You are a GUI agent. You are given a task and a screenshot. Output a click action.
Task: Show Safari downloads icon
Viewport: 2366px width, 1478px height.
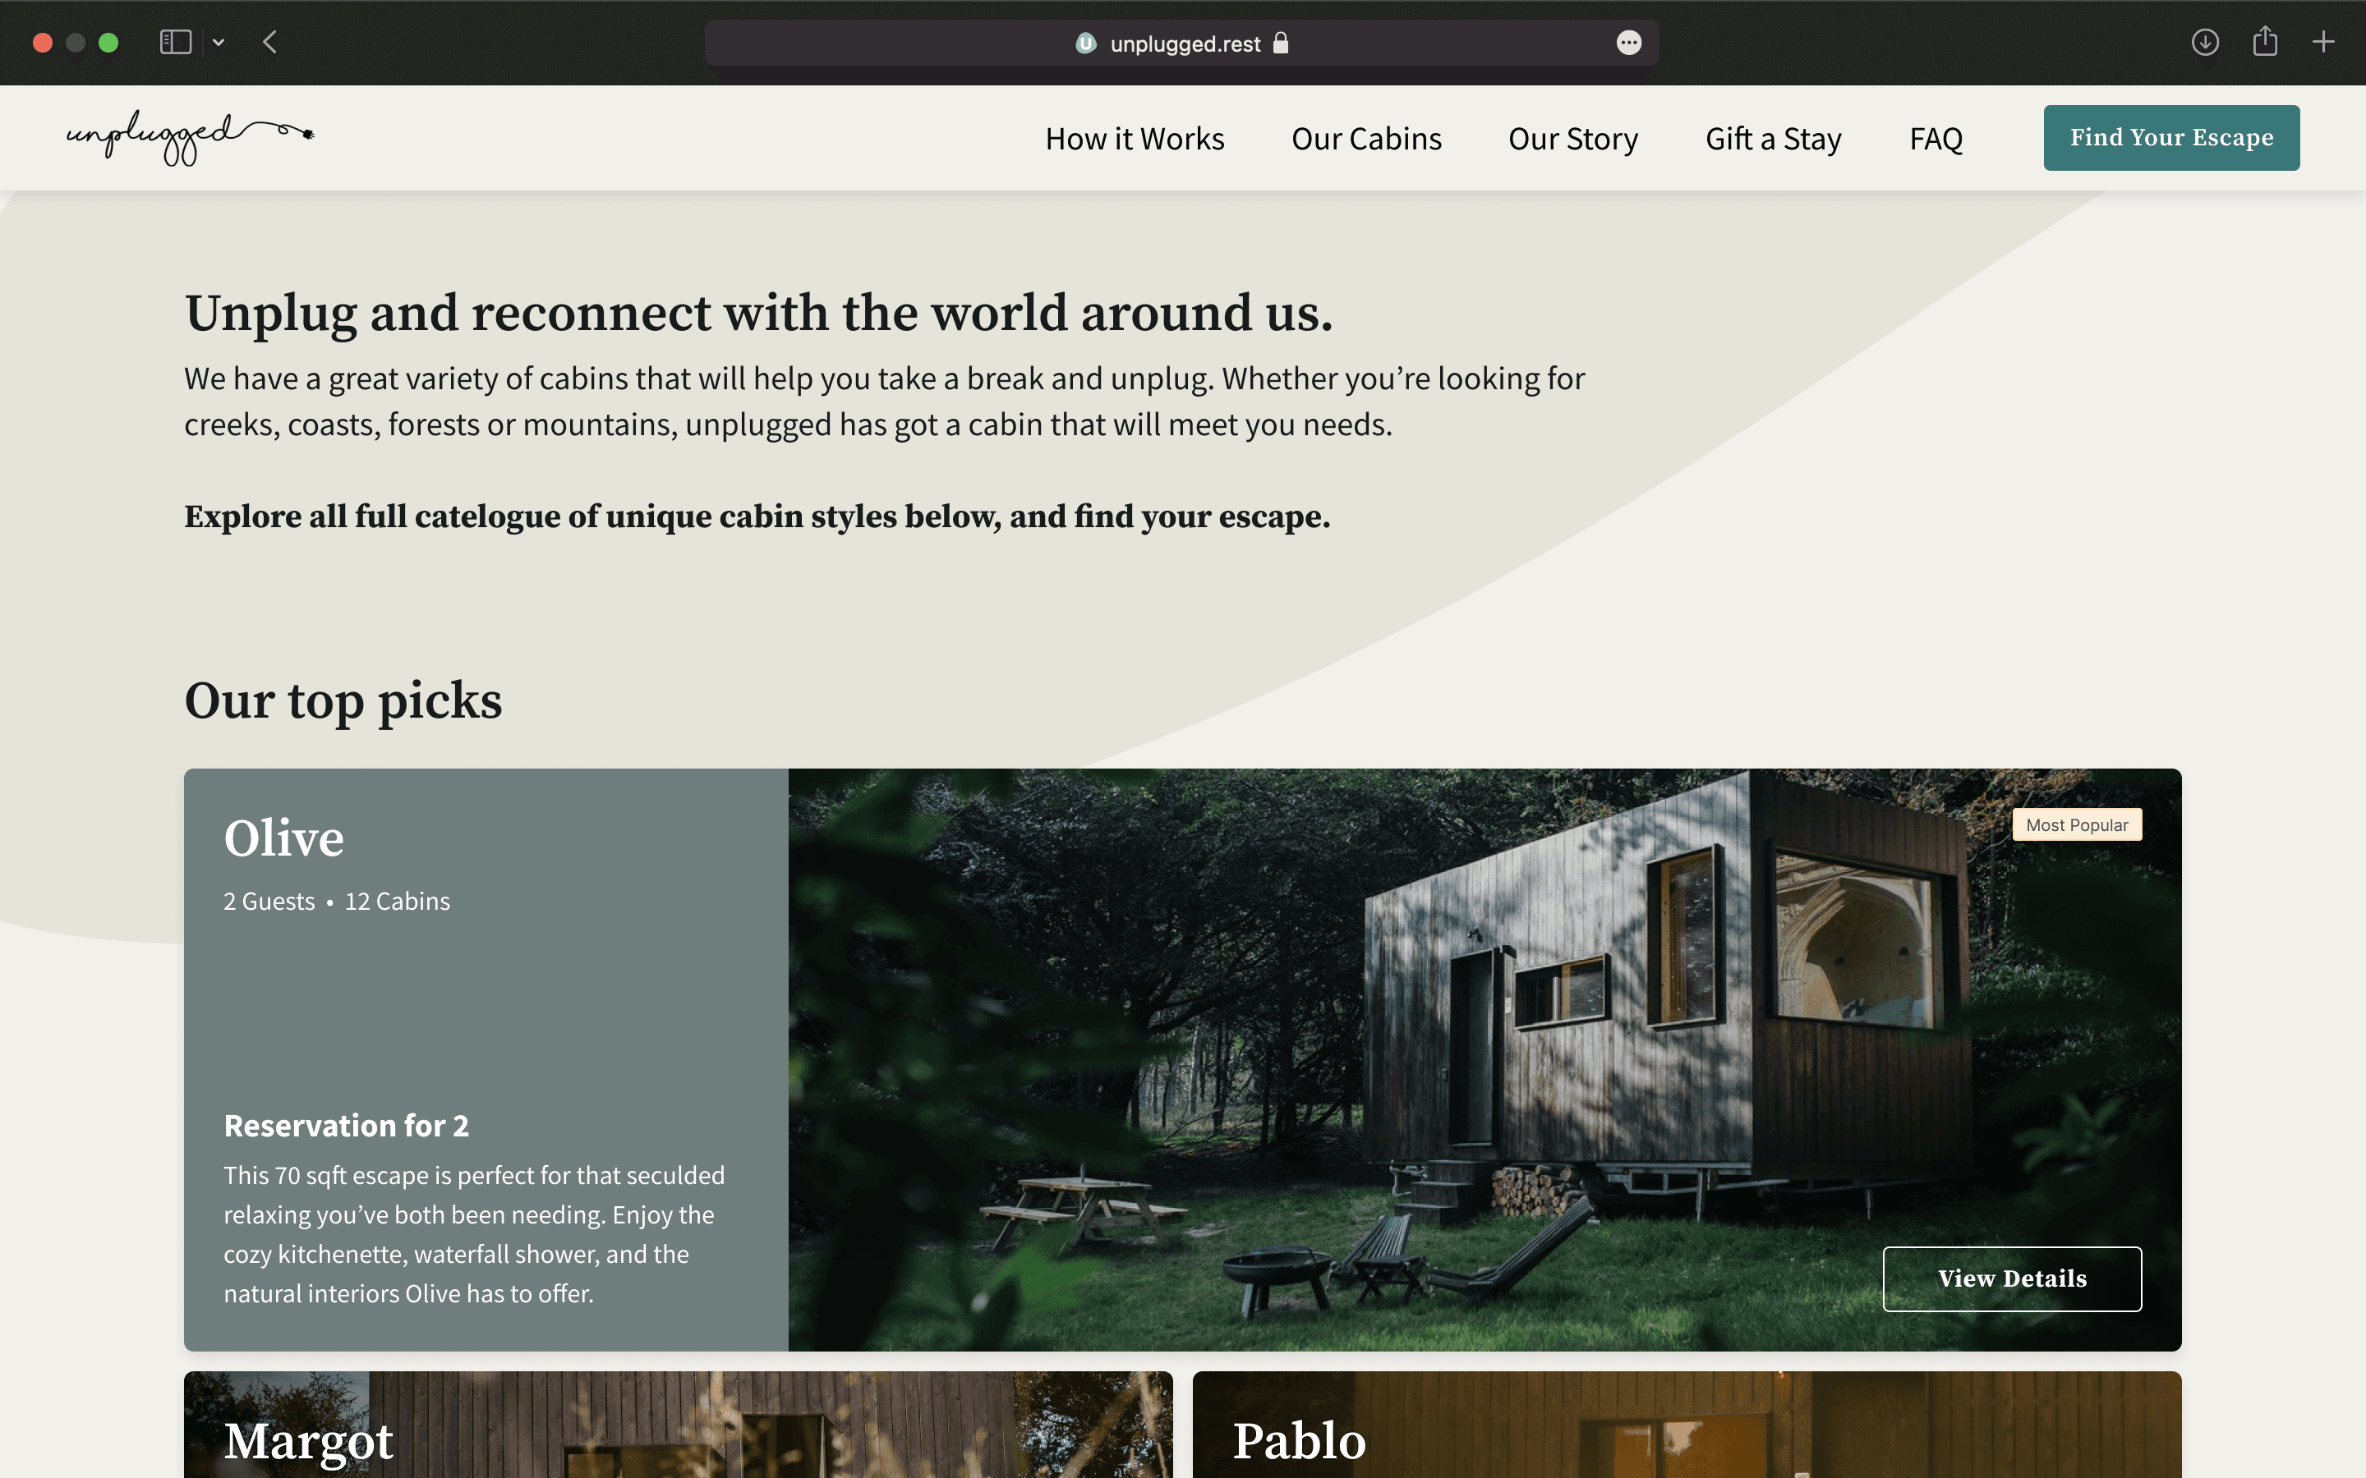click(x=2205, y=42)
